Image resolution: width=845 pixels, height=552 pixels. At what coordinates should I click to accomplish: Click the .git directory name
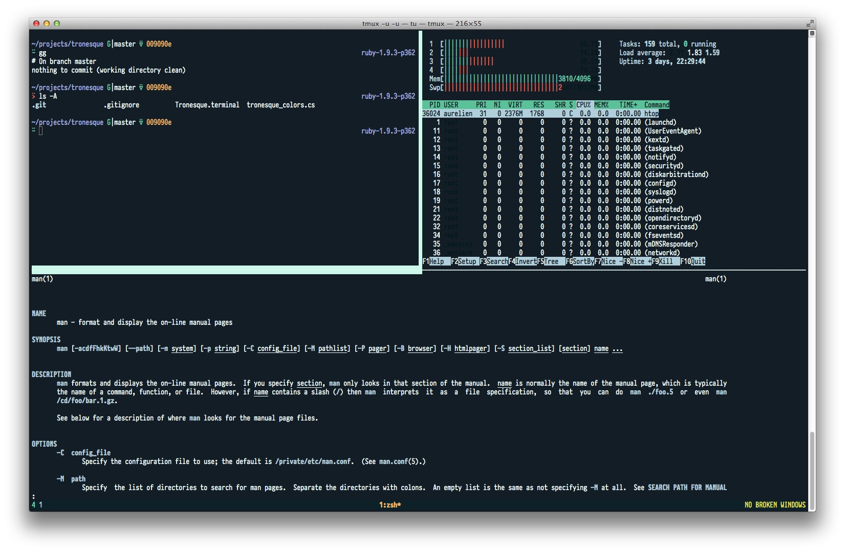[39, 105]
